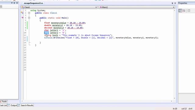The width and height of the screenshot is (195, 110).
Task: Click the "public class Class1" declaration
Action: click(46, 13)
